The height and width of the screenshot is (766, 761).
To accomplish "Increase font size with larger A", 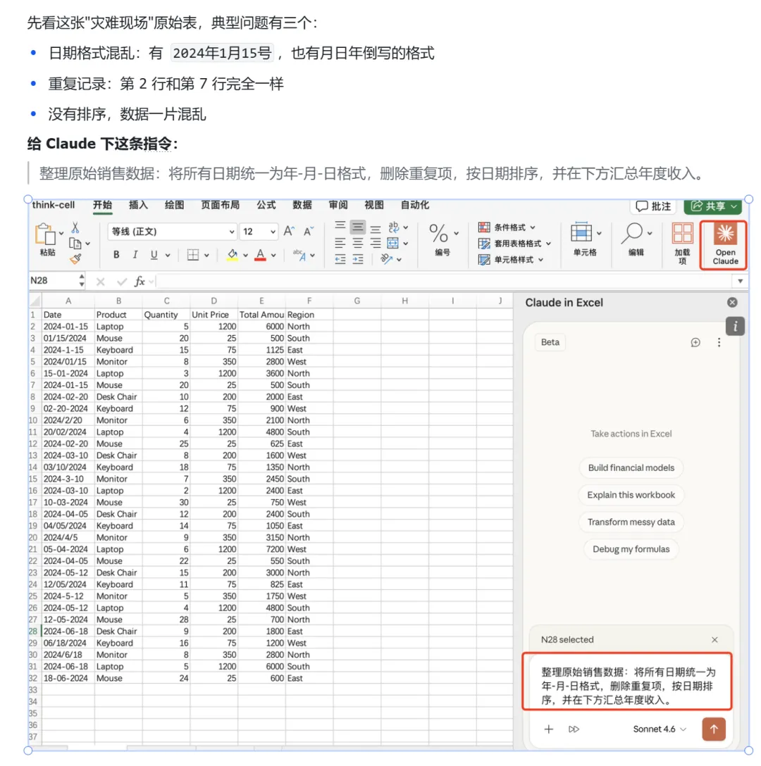I will point(289,231).
